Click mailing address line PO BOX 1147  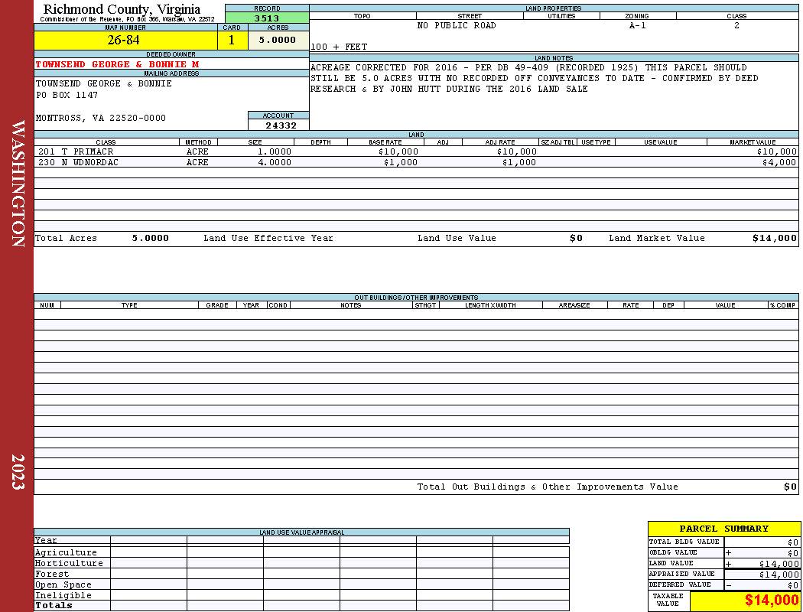(x=67, y=96)
